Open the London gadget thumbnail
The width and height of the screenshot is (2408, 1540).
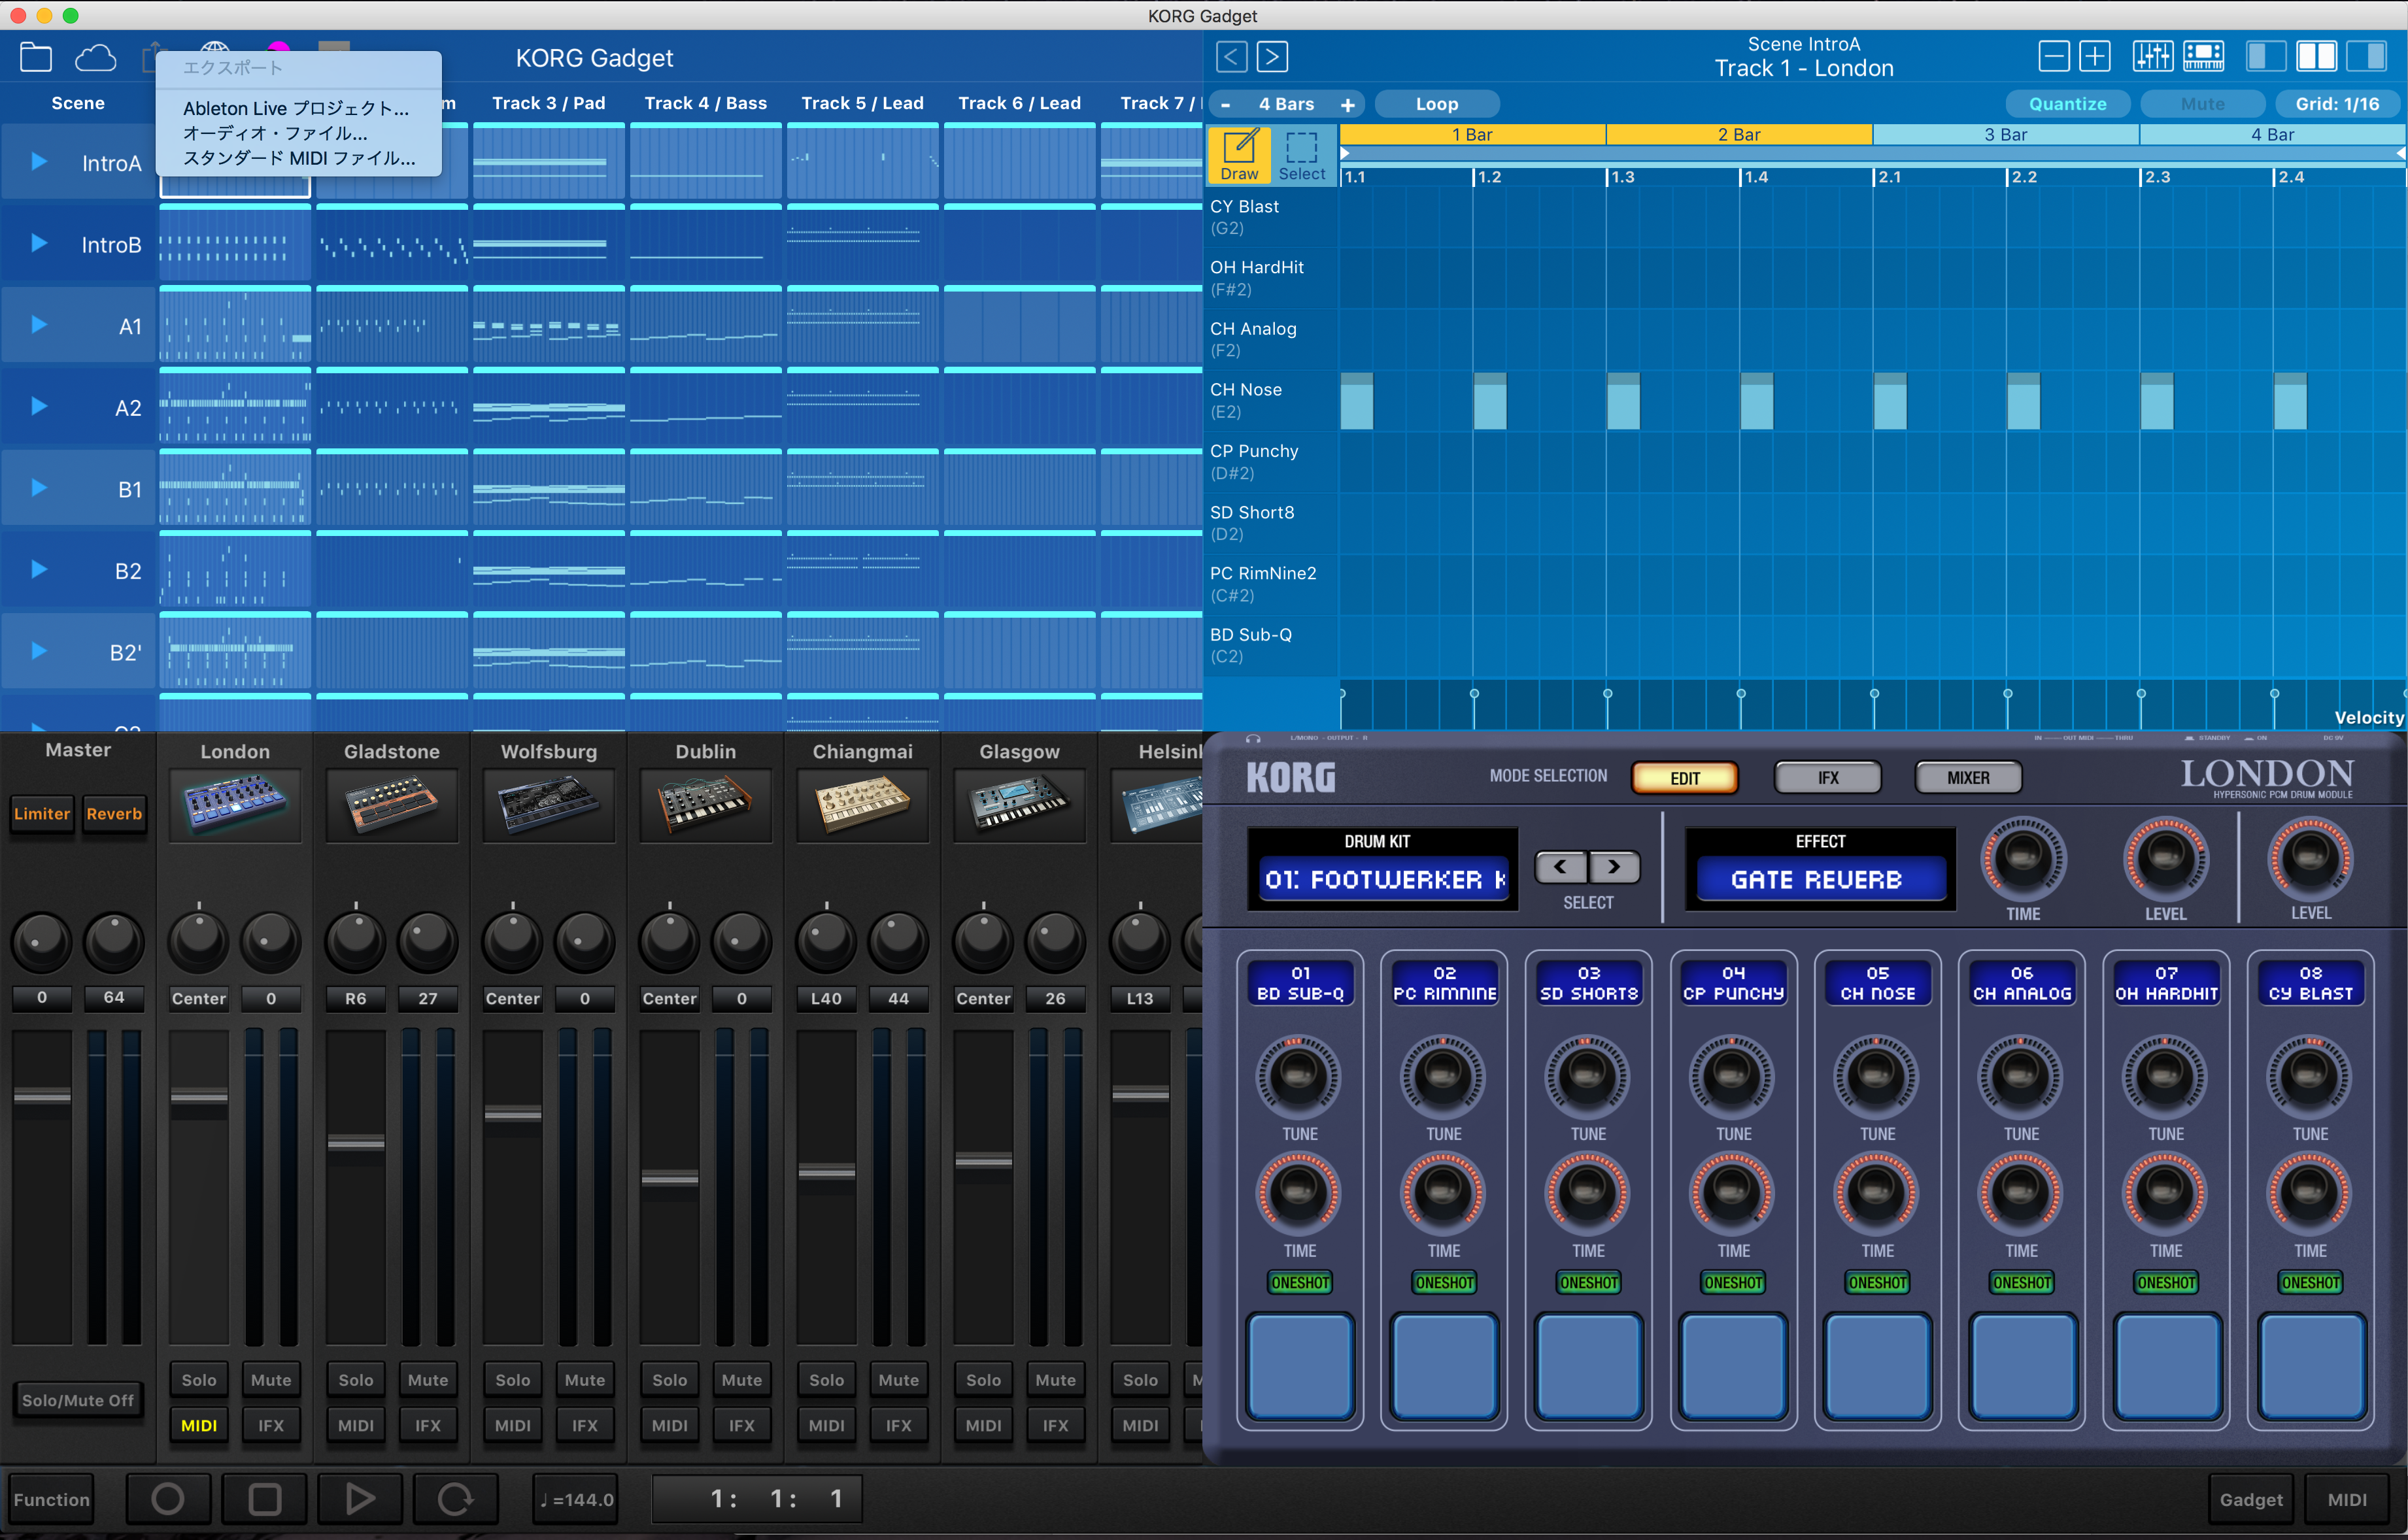(x=235, y=806)
